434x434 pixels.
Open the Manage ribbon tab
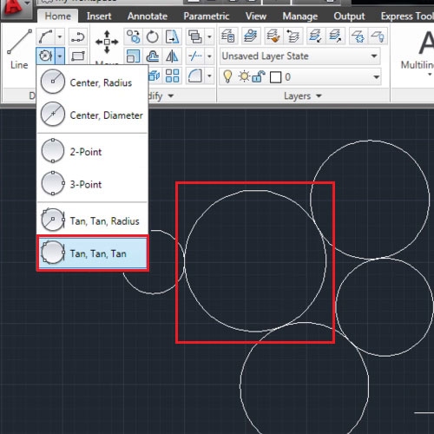click(x=300, y=16)
